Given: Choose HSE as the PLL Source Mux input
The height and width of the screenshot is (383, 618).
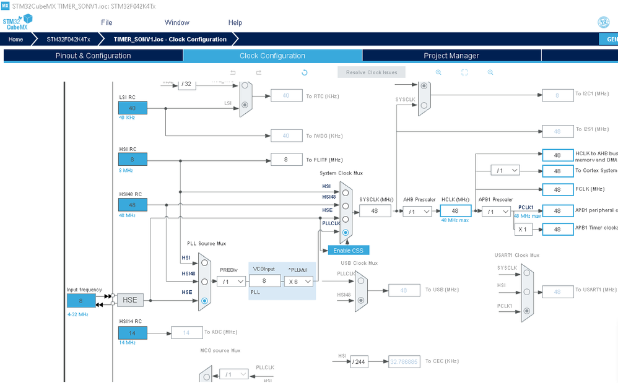Looking at the screenshot, I should (204, 301).
